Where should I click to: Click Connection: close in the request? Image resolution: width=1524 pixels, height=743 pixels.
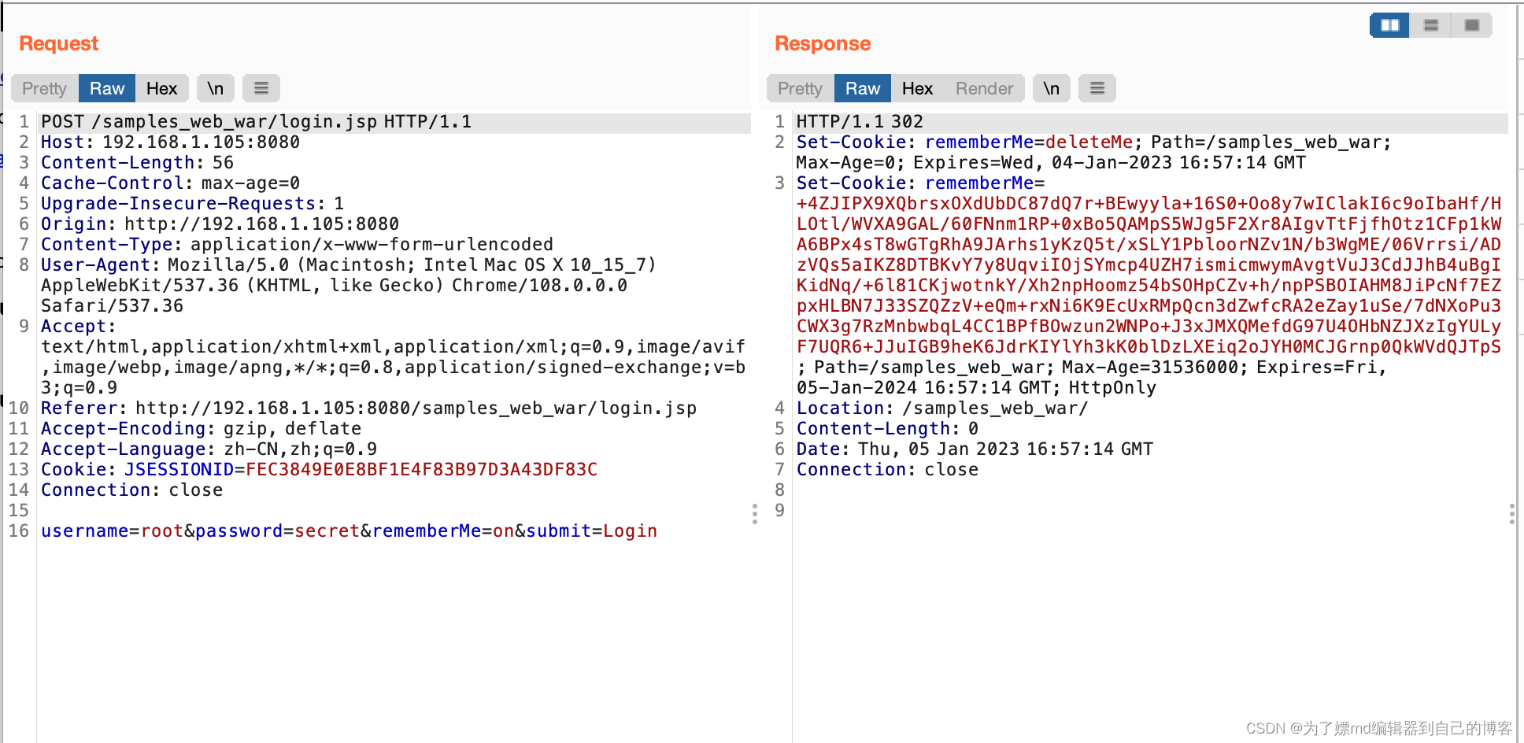(x=131, y=490)
